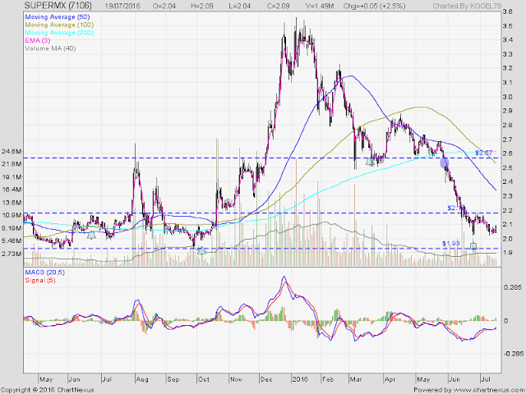Image resolution: width=526 pixels, height=394 pixels.
Task: Click the Feb month label on time axis
Action: 328,379
